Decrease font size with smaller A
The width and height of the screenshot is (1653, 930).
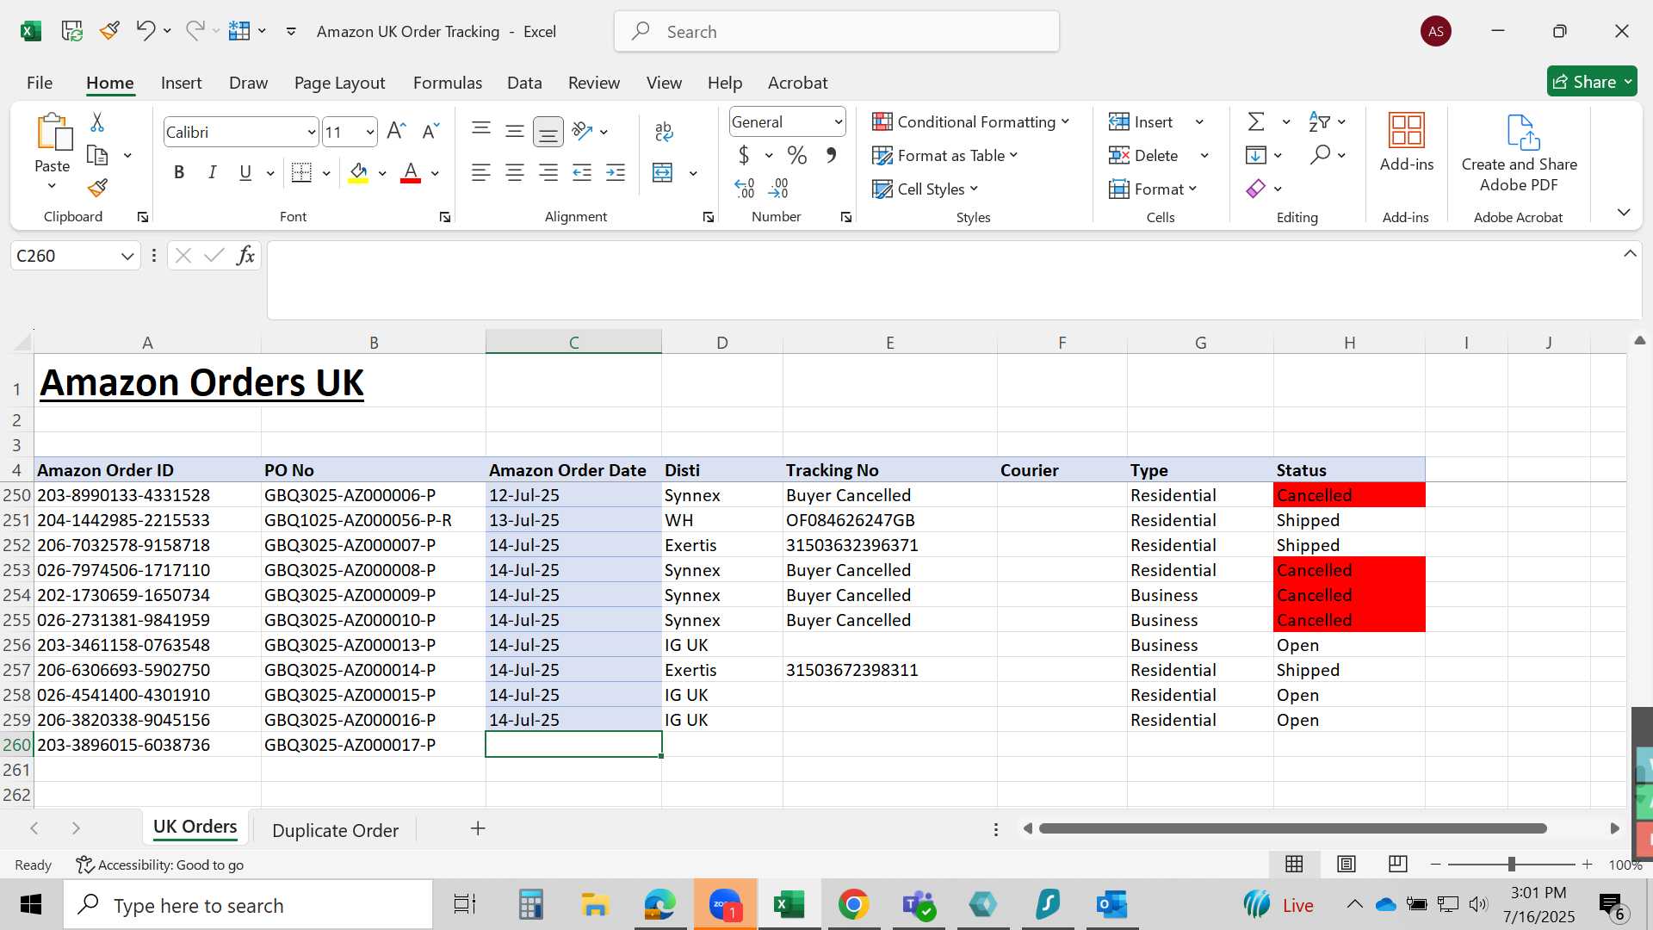pos(430,132)
